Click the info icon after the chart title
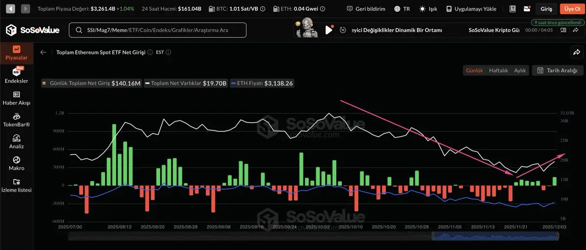This screenshot has width=586, height=250. pos(150,52)
